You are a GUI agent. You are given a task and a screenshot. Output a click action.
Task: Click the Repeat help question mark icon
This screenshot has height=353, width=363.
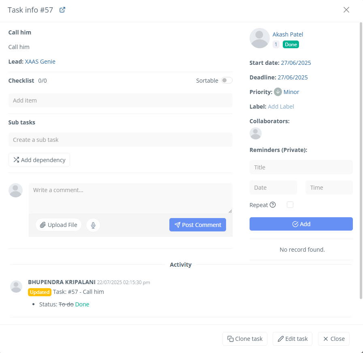[273, 205]
